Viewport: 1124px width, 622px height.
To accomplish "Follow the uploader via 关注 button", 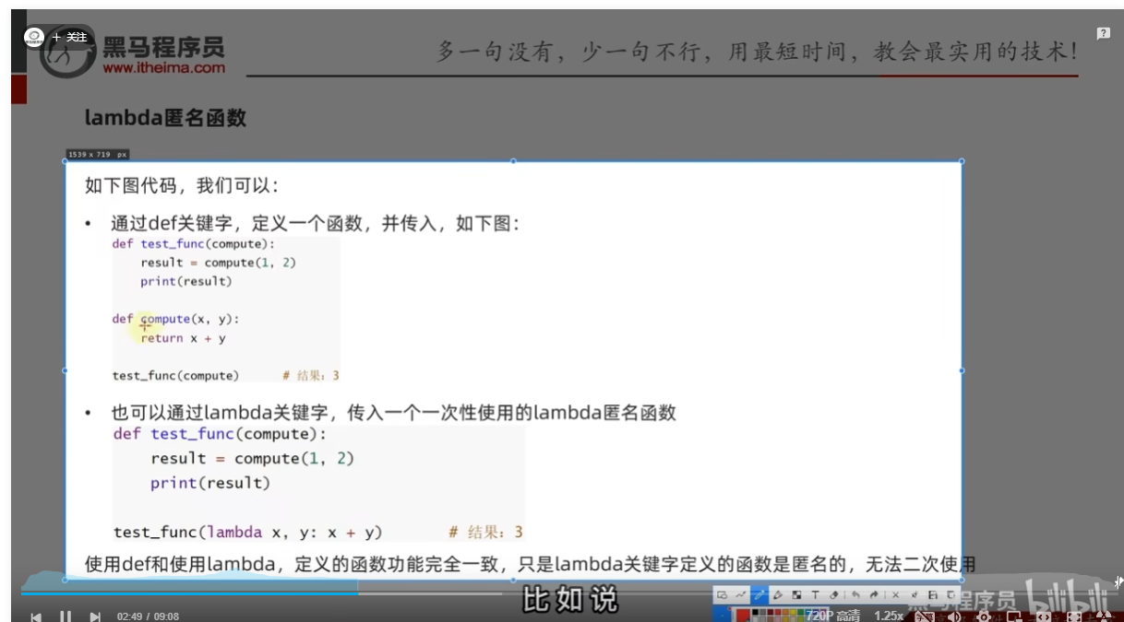I will [70, 37].
